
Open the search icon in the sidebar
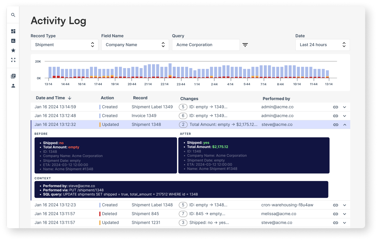13,15
